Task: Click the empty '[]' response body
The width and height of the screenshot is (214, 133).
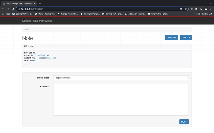Action: (x=25, y=65)
